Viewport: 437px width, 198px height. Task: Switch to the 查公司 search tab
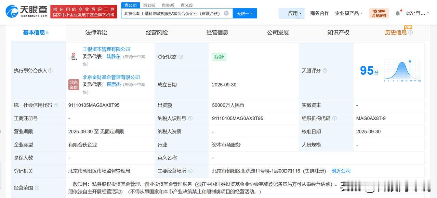pyautogui.click(x=130, y=5)
